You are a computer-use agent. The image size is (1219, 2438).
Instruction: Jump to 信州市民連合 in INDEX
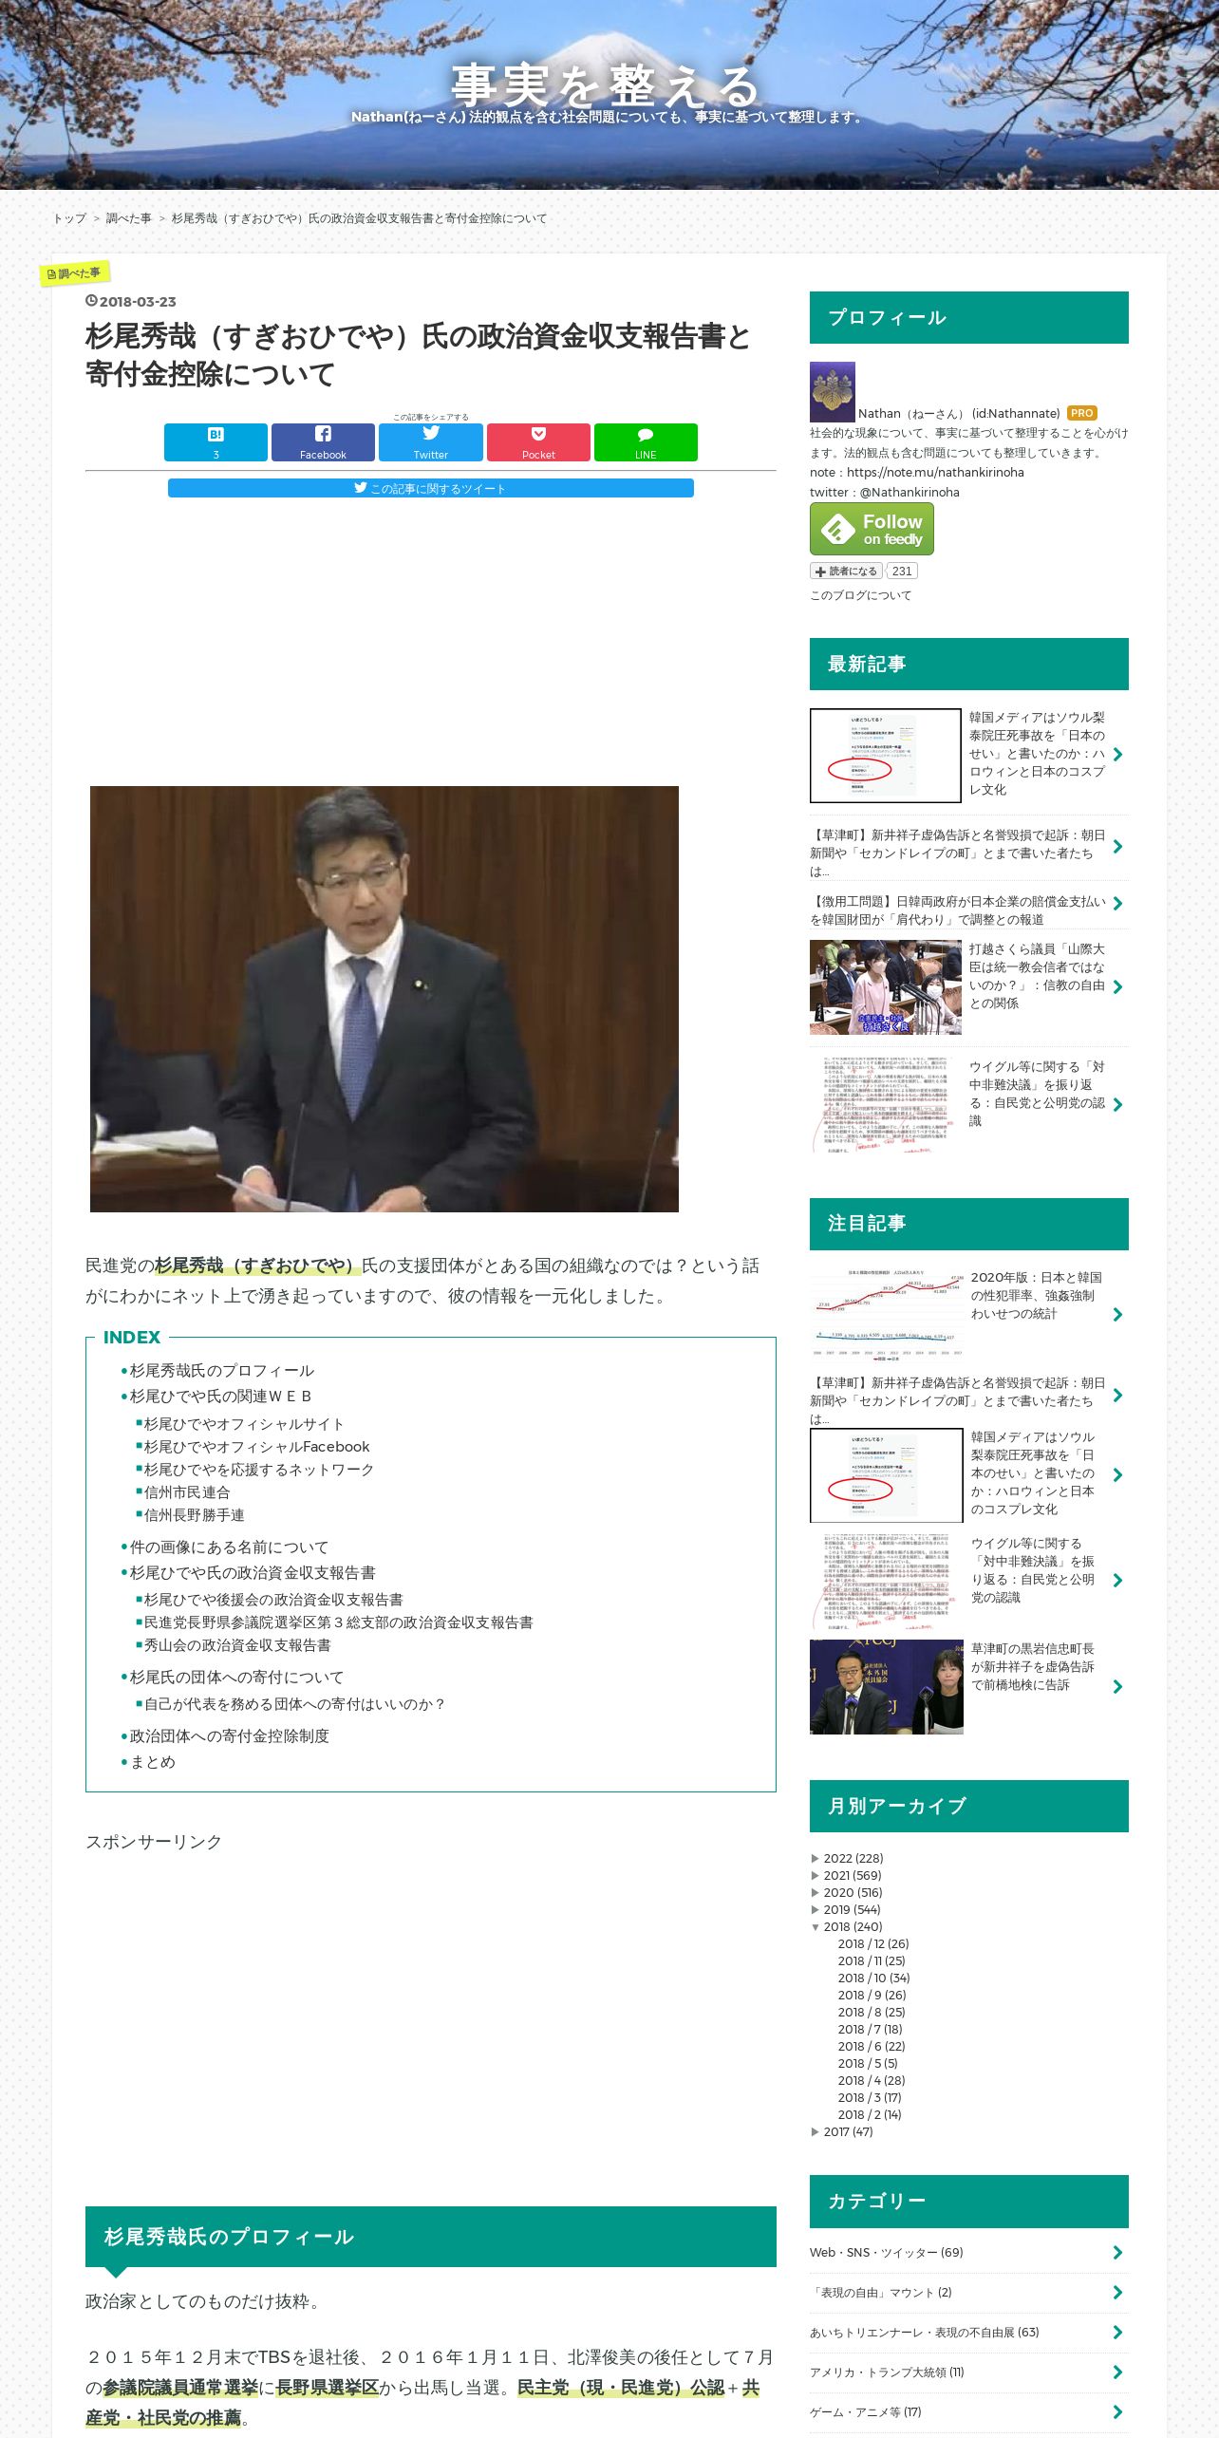tap(187, 1492)
